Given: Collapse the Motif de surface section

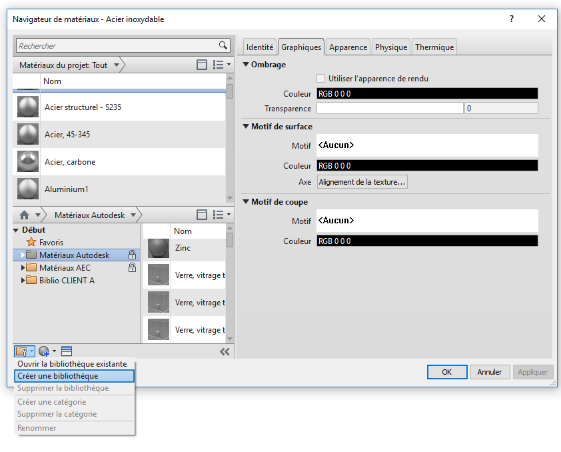Looking at the screenshot, I should click(246, 127).
